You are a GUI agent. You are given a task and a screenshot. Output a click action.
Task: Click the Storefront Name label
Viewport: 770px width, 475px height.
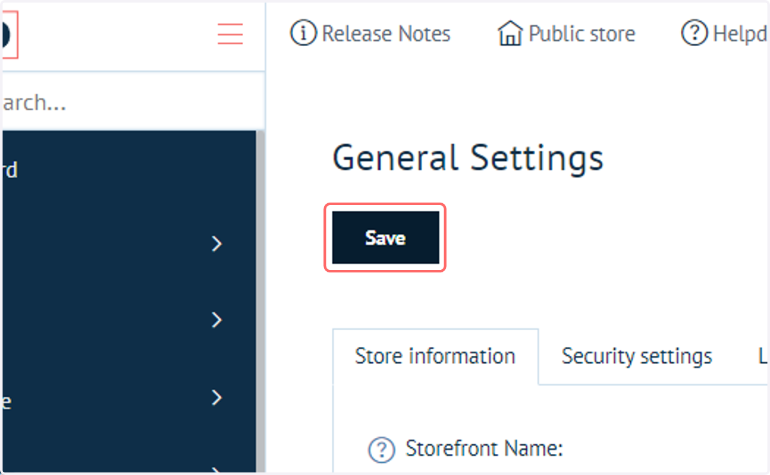click(484, 449)
